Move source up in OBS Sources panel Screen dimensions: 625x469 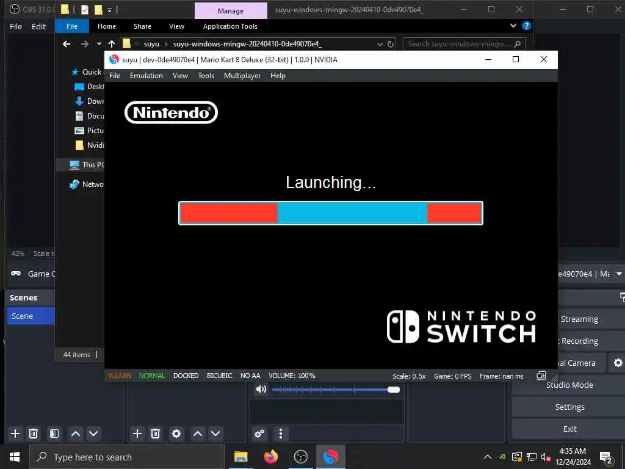click(x=198, y=434)
